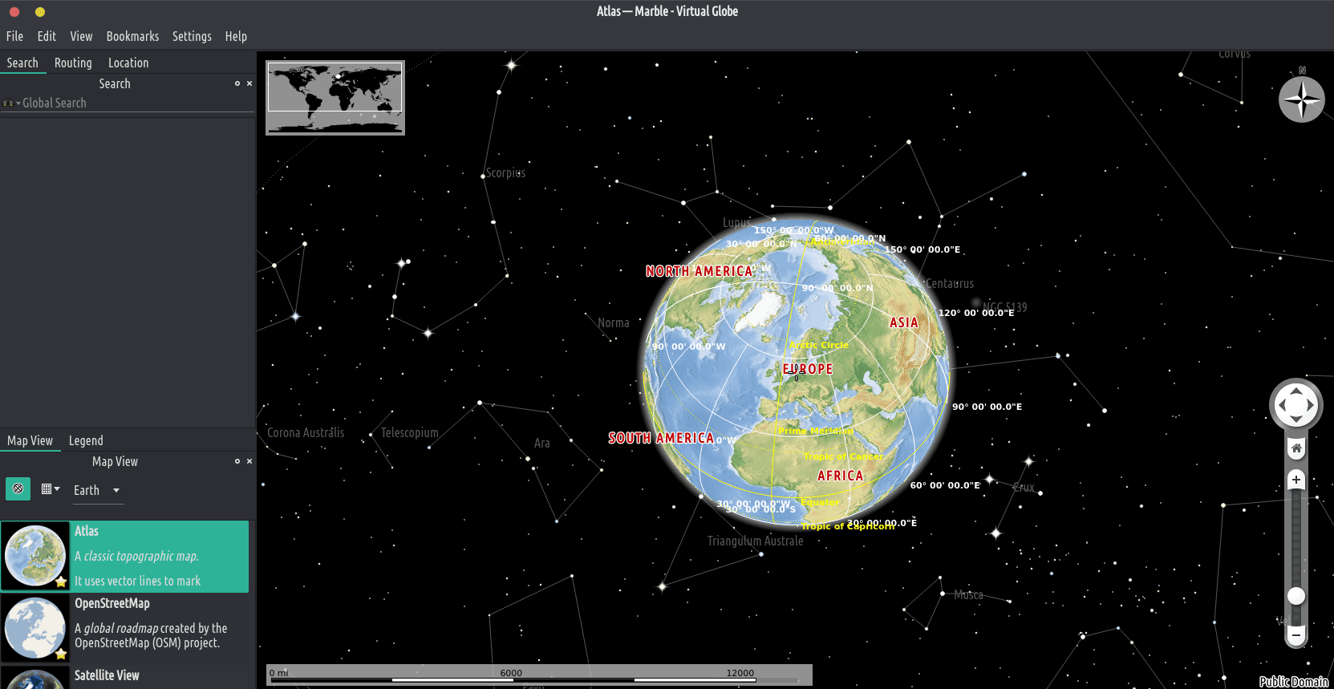Toggle the globe projection view button
Image resolution: width=1334 pixels, height=689 pixels.
[18, 488]
